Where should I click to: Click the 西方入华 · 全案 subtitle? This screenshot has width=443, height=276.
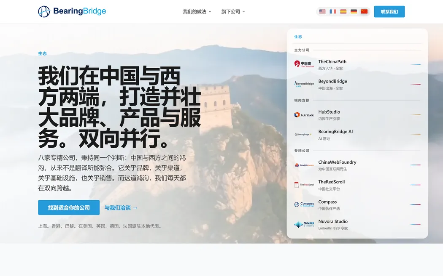pos(330,69)
